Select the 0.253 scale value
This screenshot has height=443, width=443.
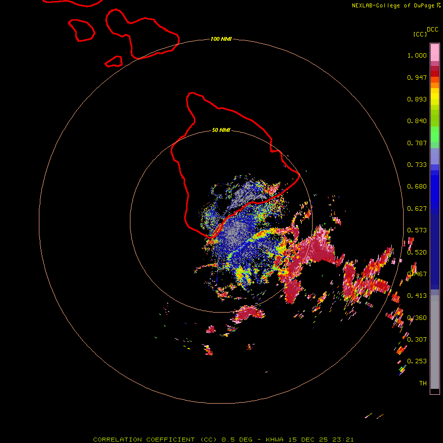[x=417, y=361]
